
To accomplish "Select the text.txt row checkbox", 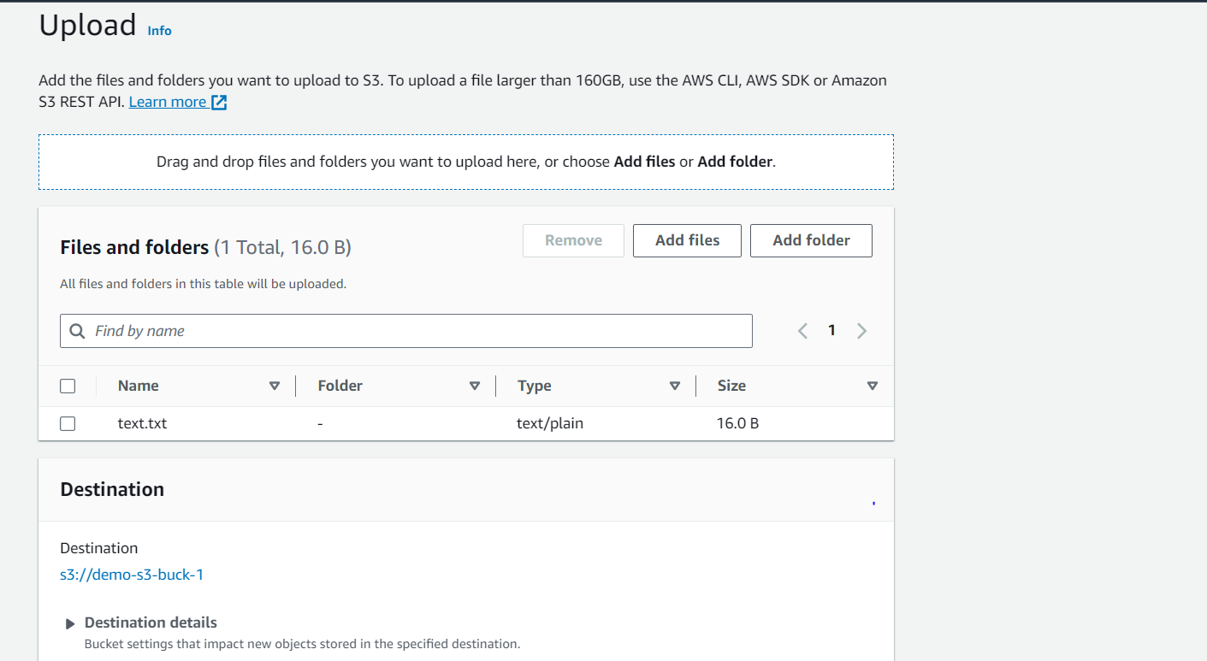I will pos(68,423).
